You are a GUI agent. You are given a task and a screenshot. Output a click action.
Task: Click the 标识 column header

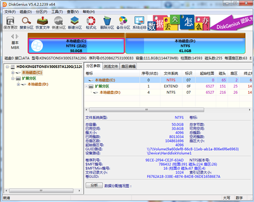(x=189, y=73)
